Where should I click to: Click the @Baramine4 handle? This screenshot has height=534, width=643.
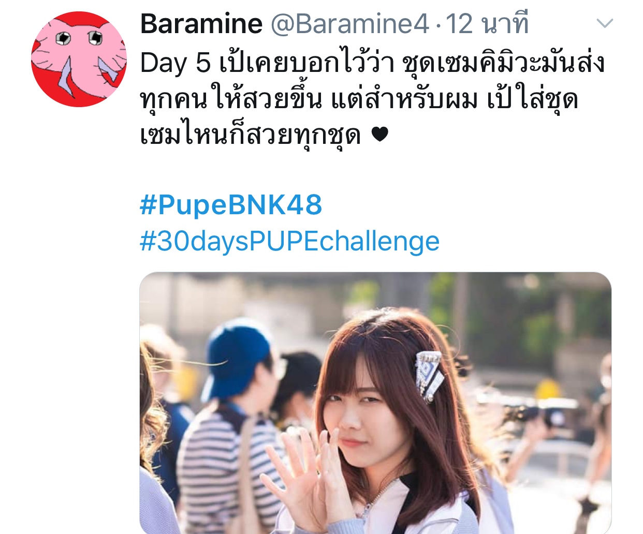click(350, 24)
